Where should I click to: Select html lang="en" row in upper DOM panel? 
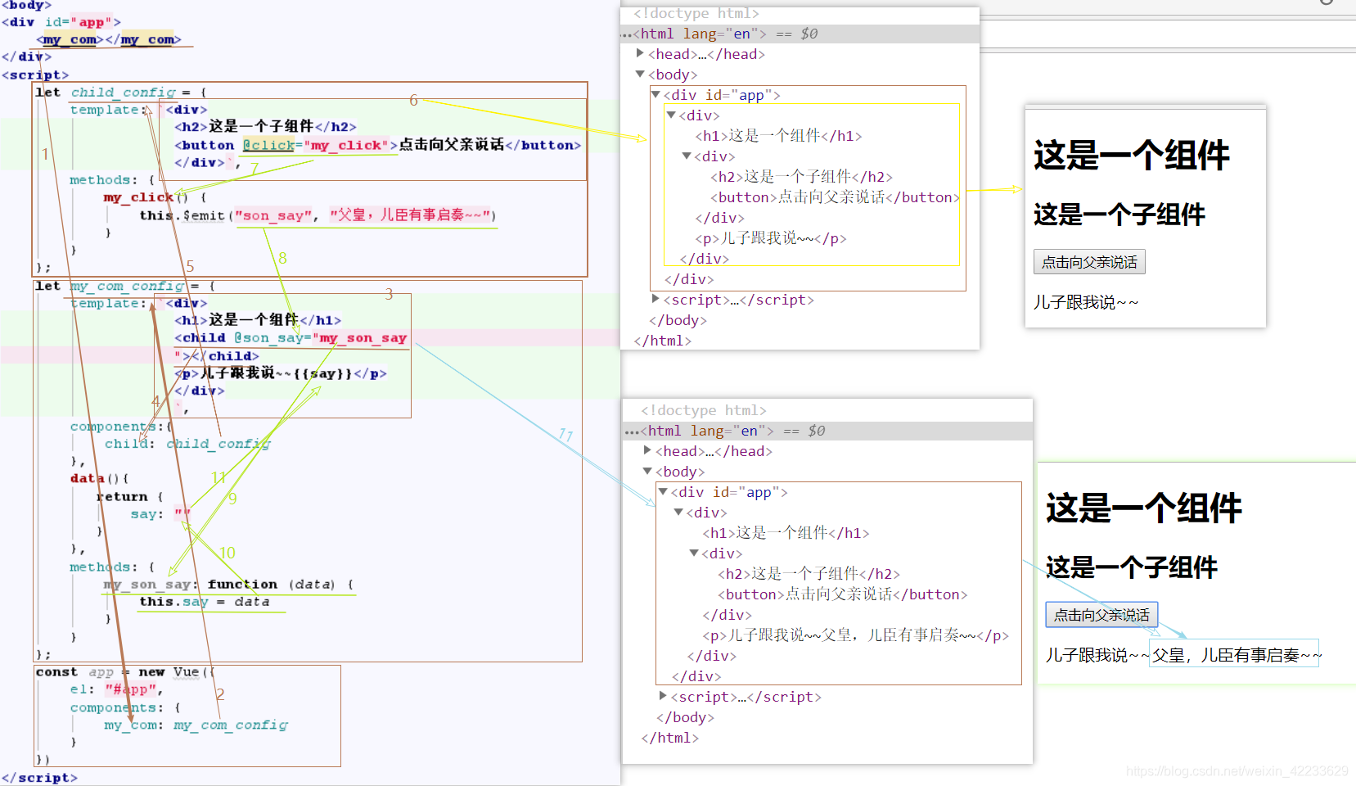tap(800, 34)
